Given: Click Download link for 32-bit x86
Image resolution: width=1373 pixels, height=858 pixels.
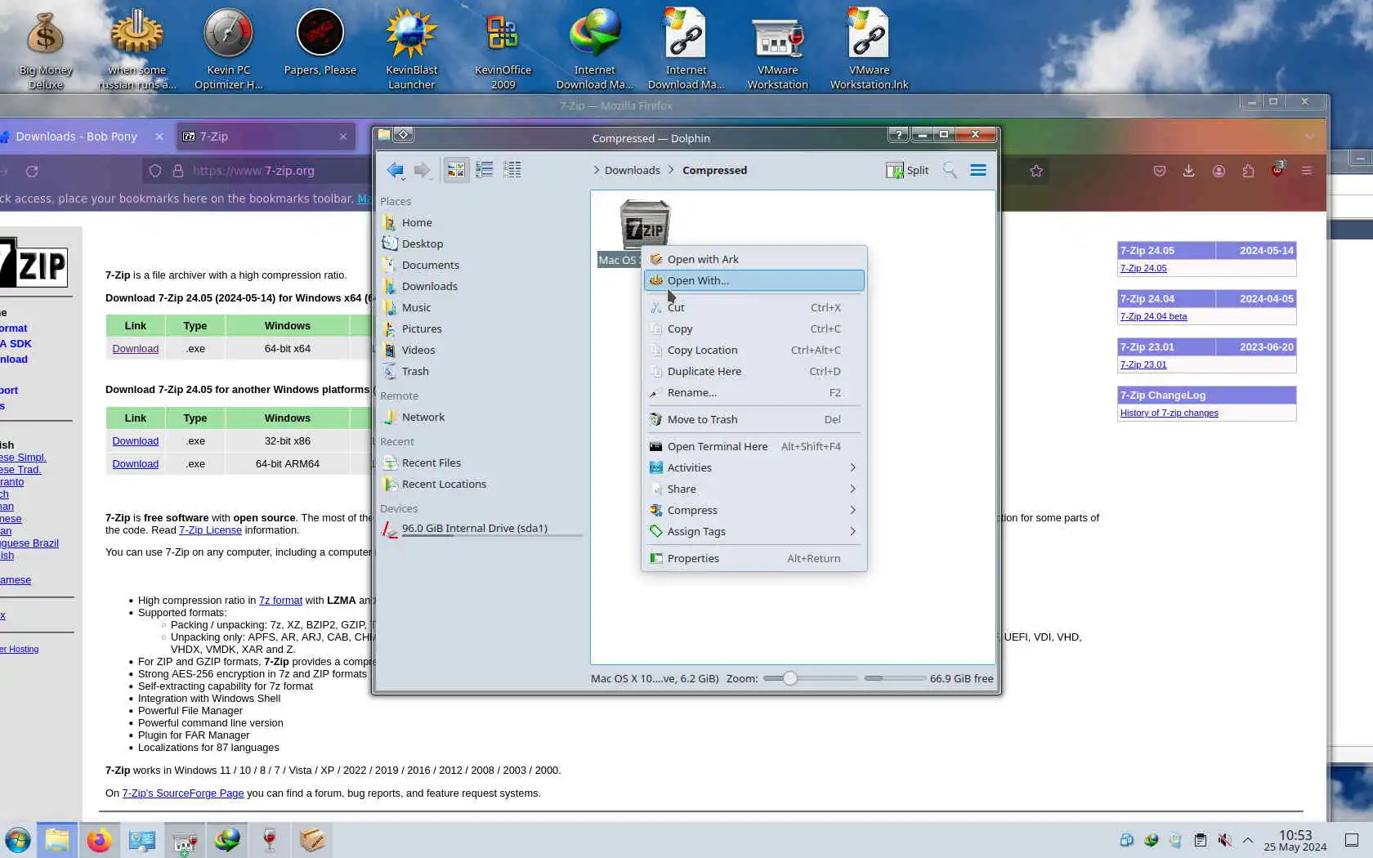Looking at the screenshot, I should pyautogui.click(x=136, y=440).
